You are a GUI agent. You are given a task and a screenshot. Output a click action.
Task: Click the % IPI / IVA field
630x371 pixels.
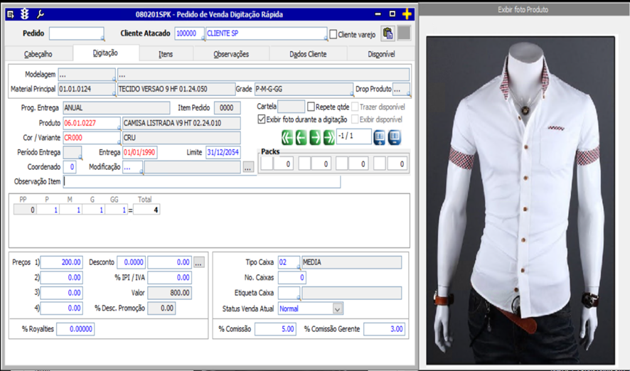[x=169, y=277]
